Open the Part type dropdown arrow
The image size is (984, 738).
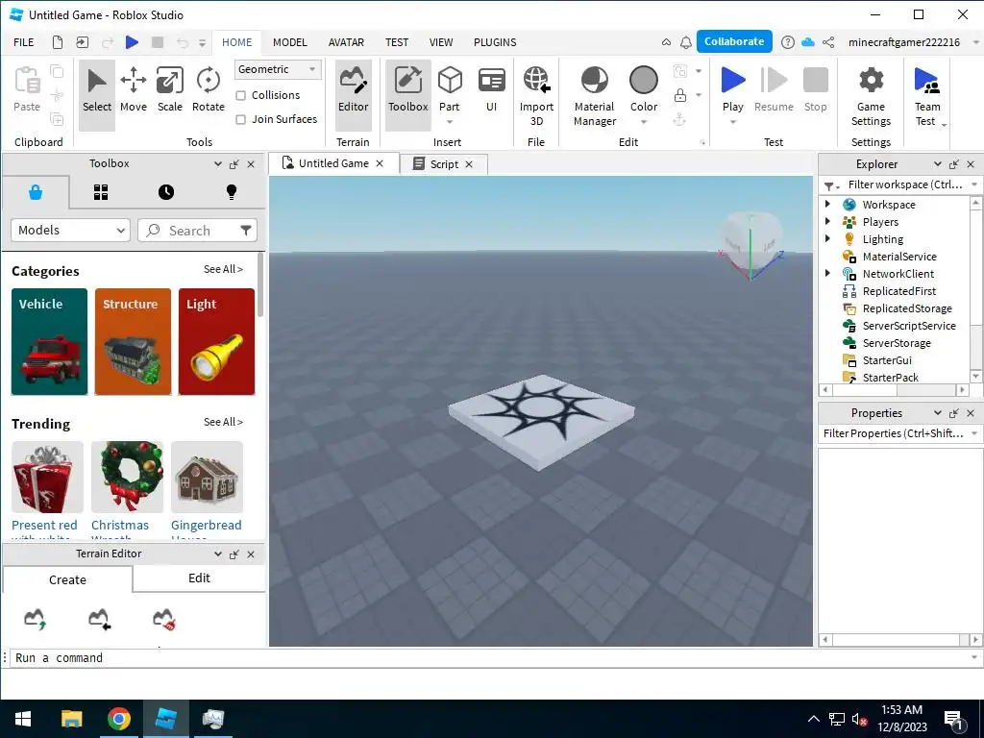pos(450,122)
